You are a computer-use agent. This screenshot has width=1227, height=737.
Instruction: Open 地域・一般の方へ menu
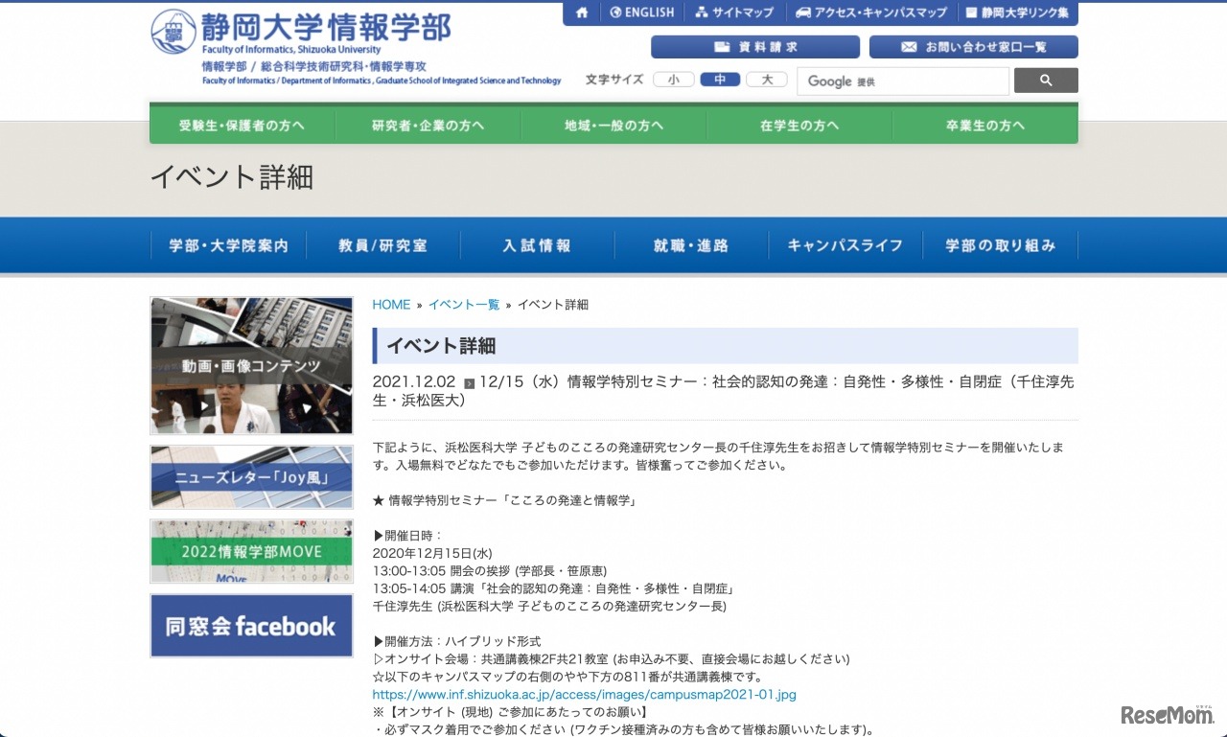614,126
